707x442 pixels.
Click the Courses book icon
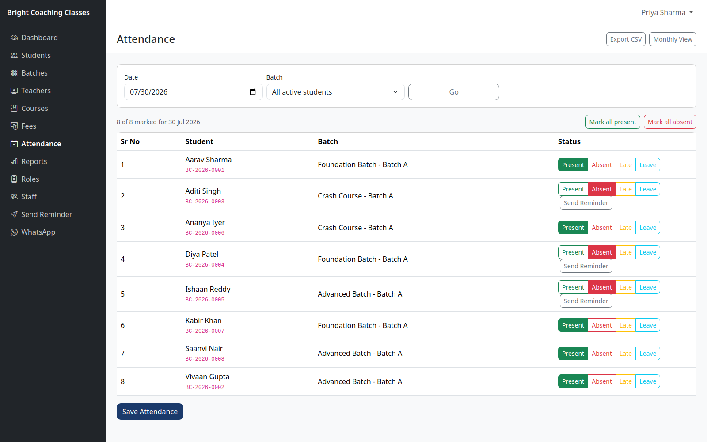click(x=14, y=108)
